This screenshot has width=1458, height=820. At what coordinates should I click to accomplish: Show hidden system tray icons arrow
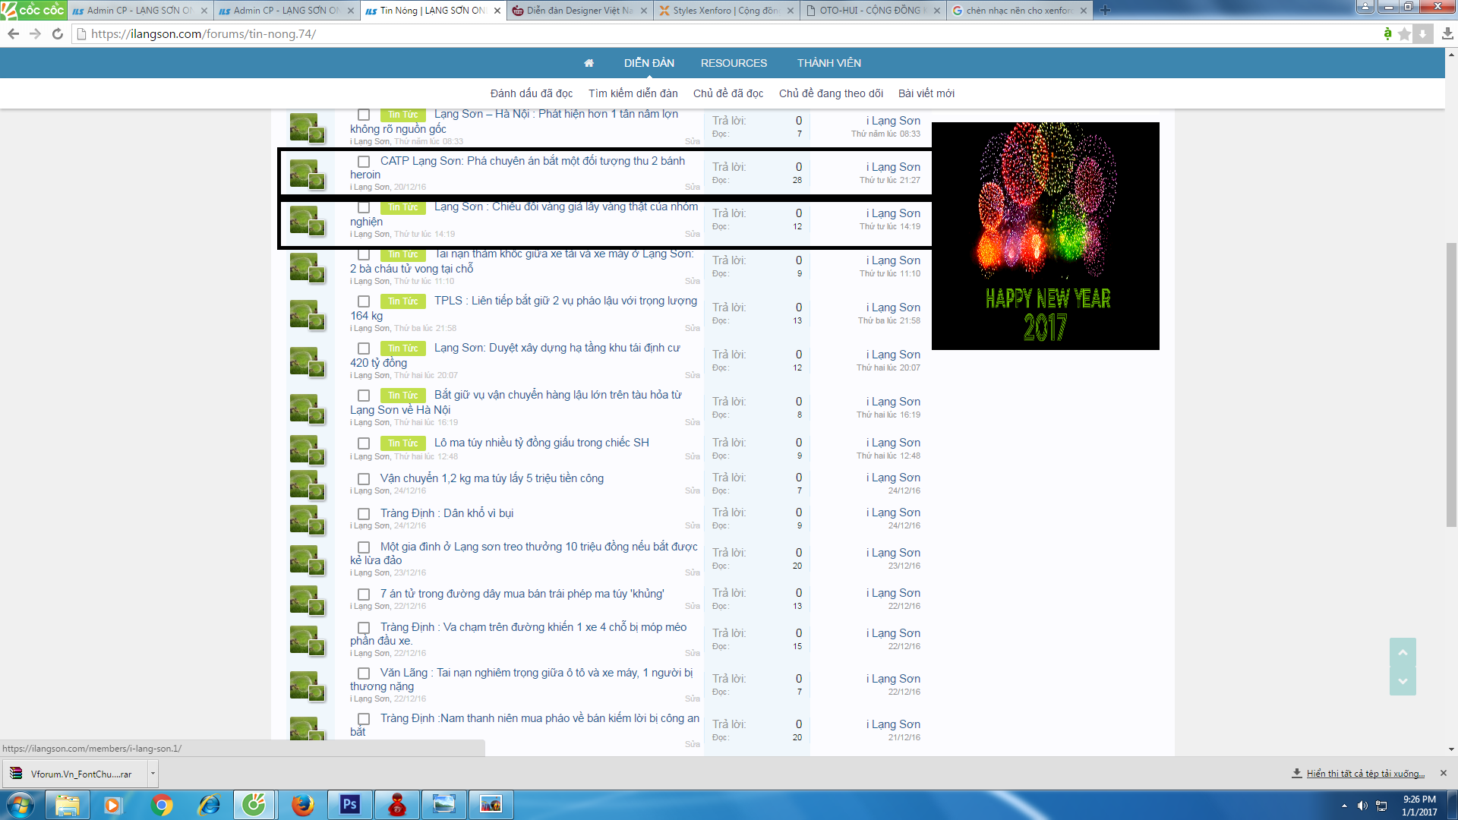(1344, 806)
